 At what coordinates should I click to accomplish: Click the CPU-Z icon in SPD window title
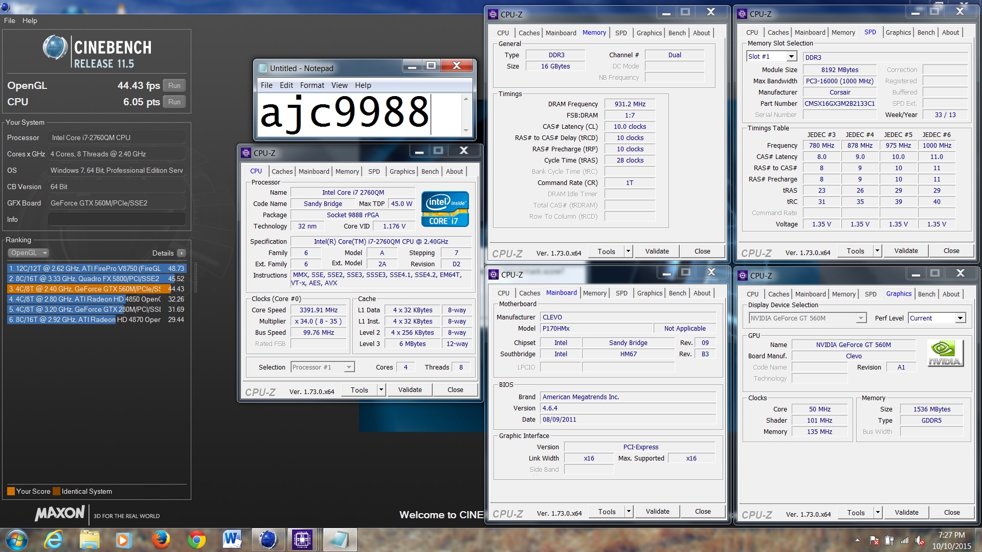click(743, 14)
